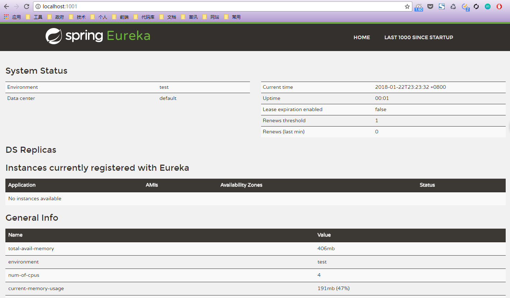Click the General Info heading

click(x=32, y=218)
